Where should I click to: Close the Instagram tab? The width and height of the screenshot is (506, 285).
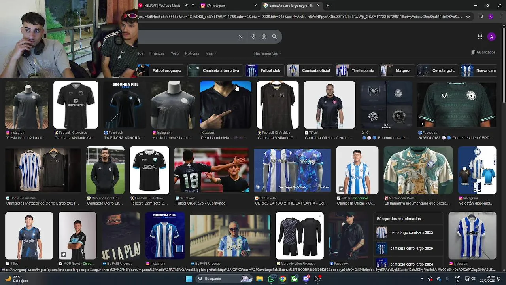255,6
